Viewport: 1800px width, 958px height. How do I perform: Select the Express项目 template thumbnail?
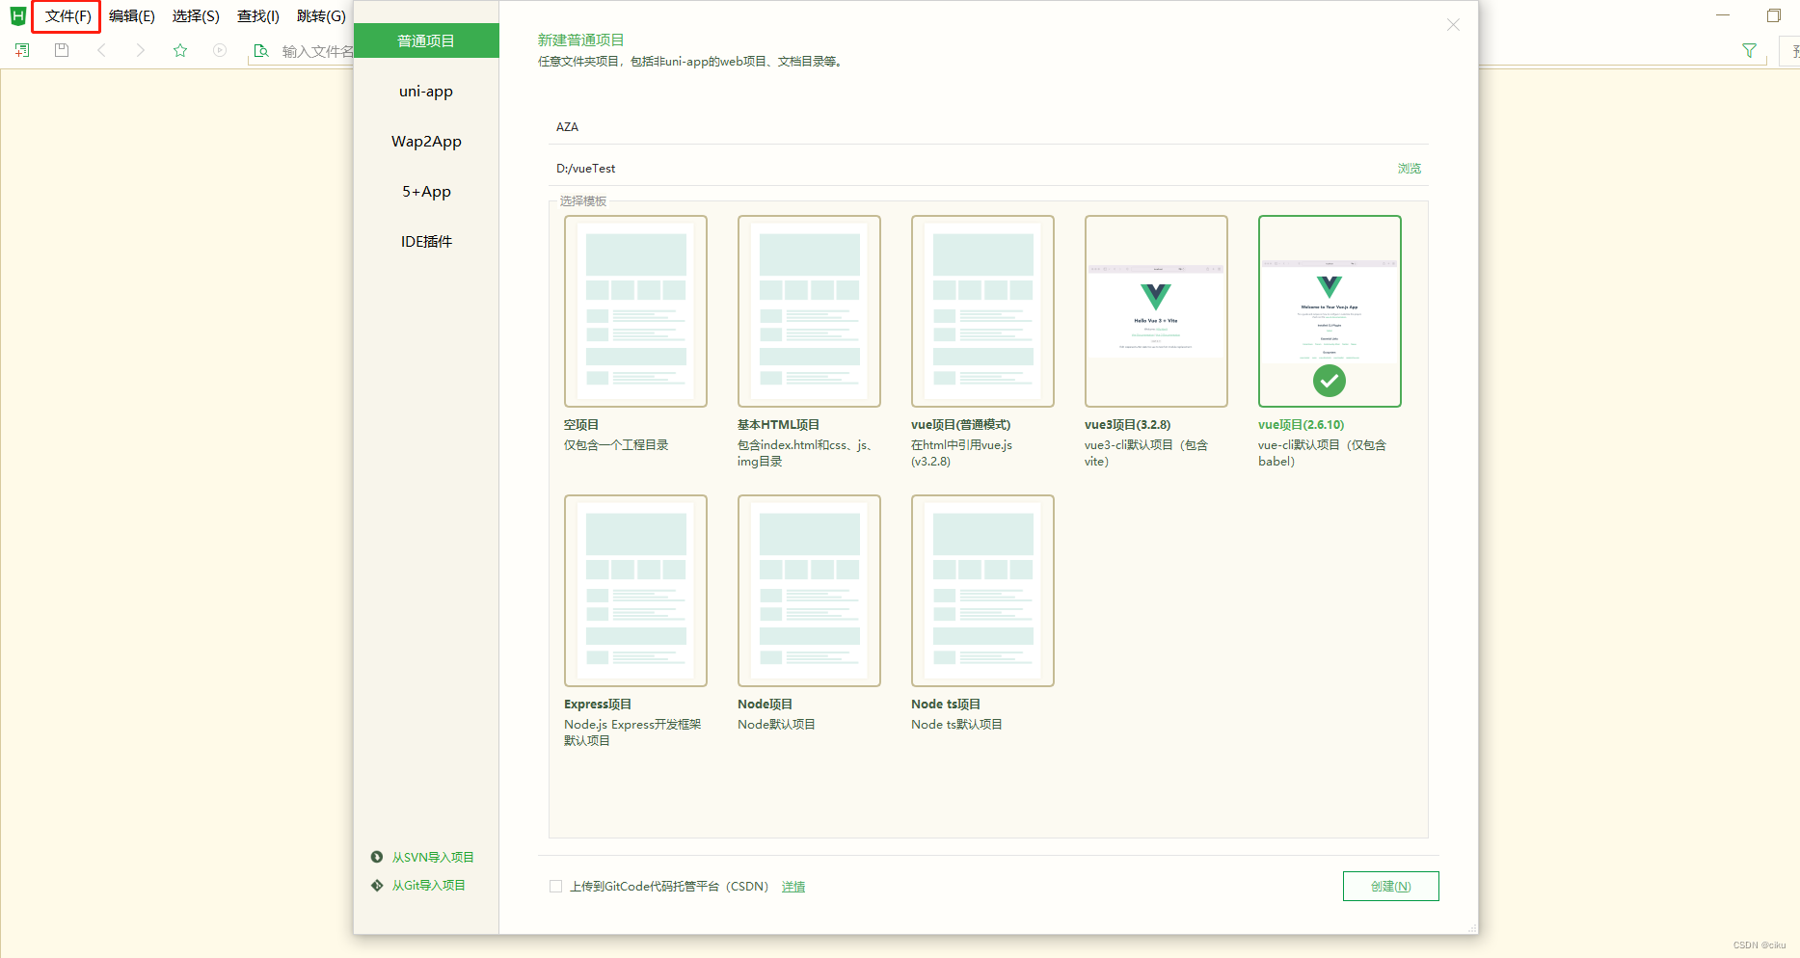[635, 591]
